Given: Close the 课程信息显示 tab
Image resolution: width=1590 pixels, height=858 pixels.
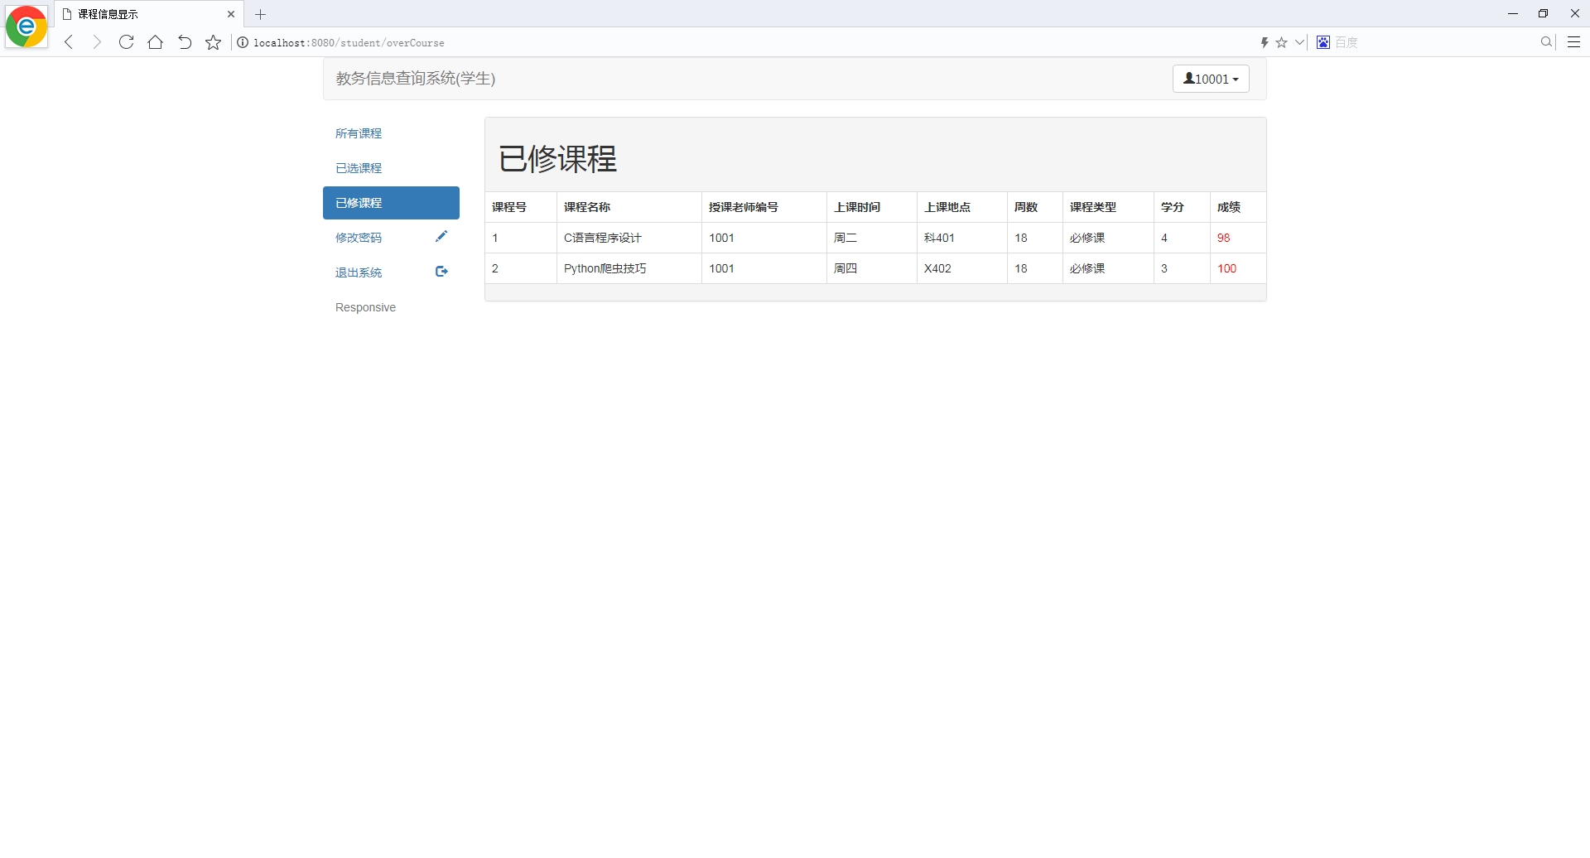Looking at the screenshot, I should coord(231,14).
